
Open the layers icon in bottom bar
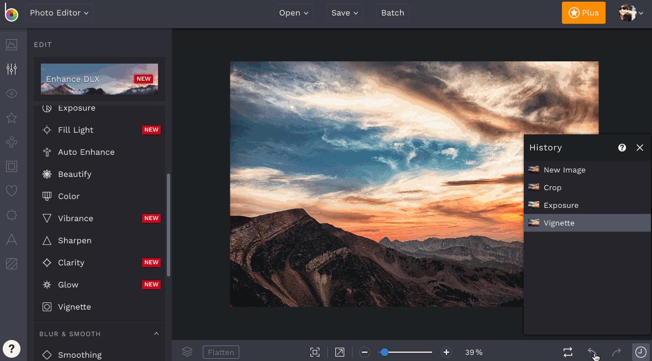coord(187,352)
